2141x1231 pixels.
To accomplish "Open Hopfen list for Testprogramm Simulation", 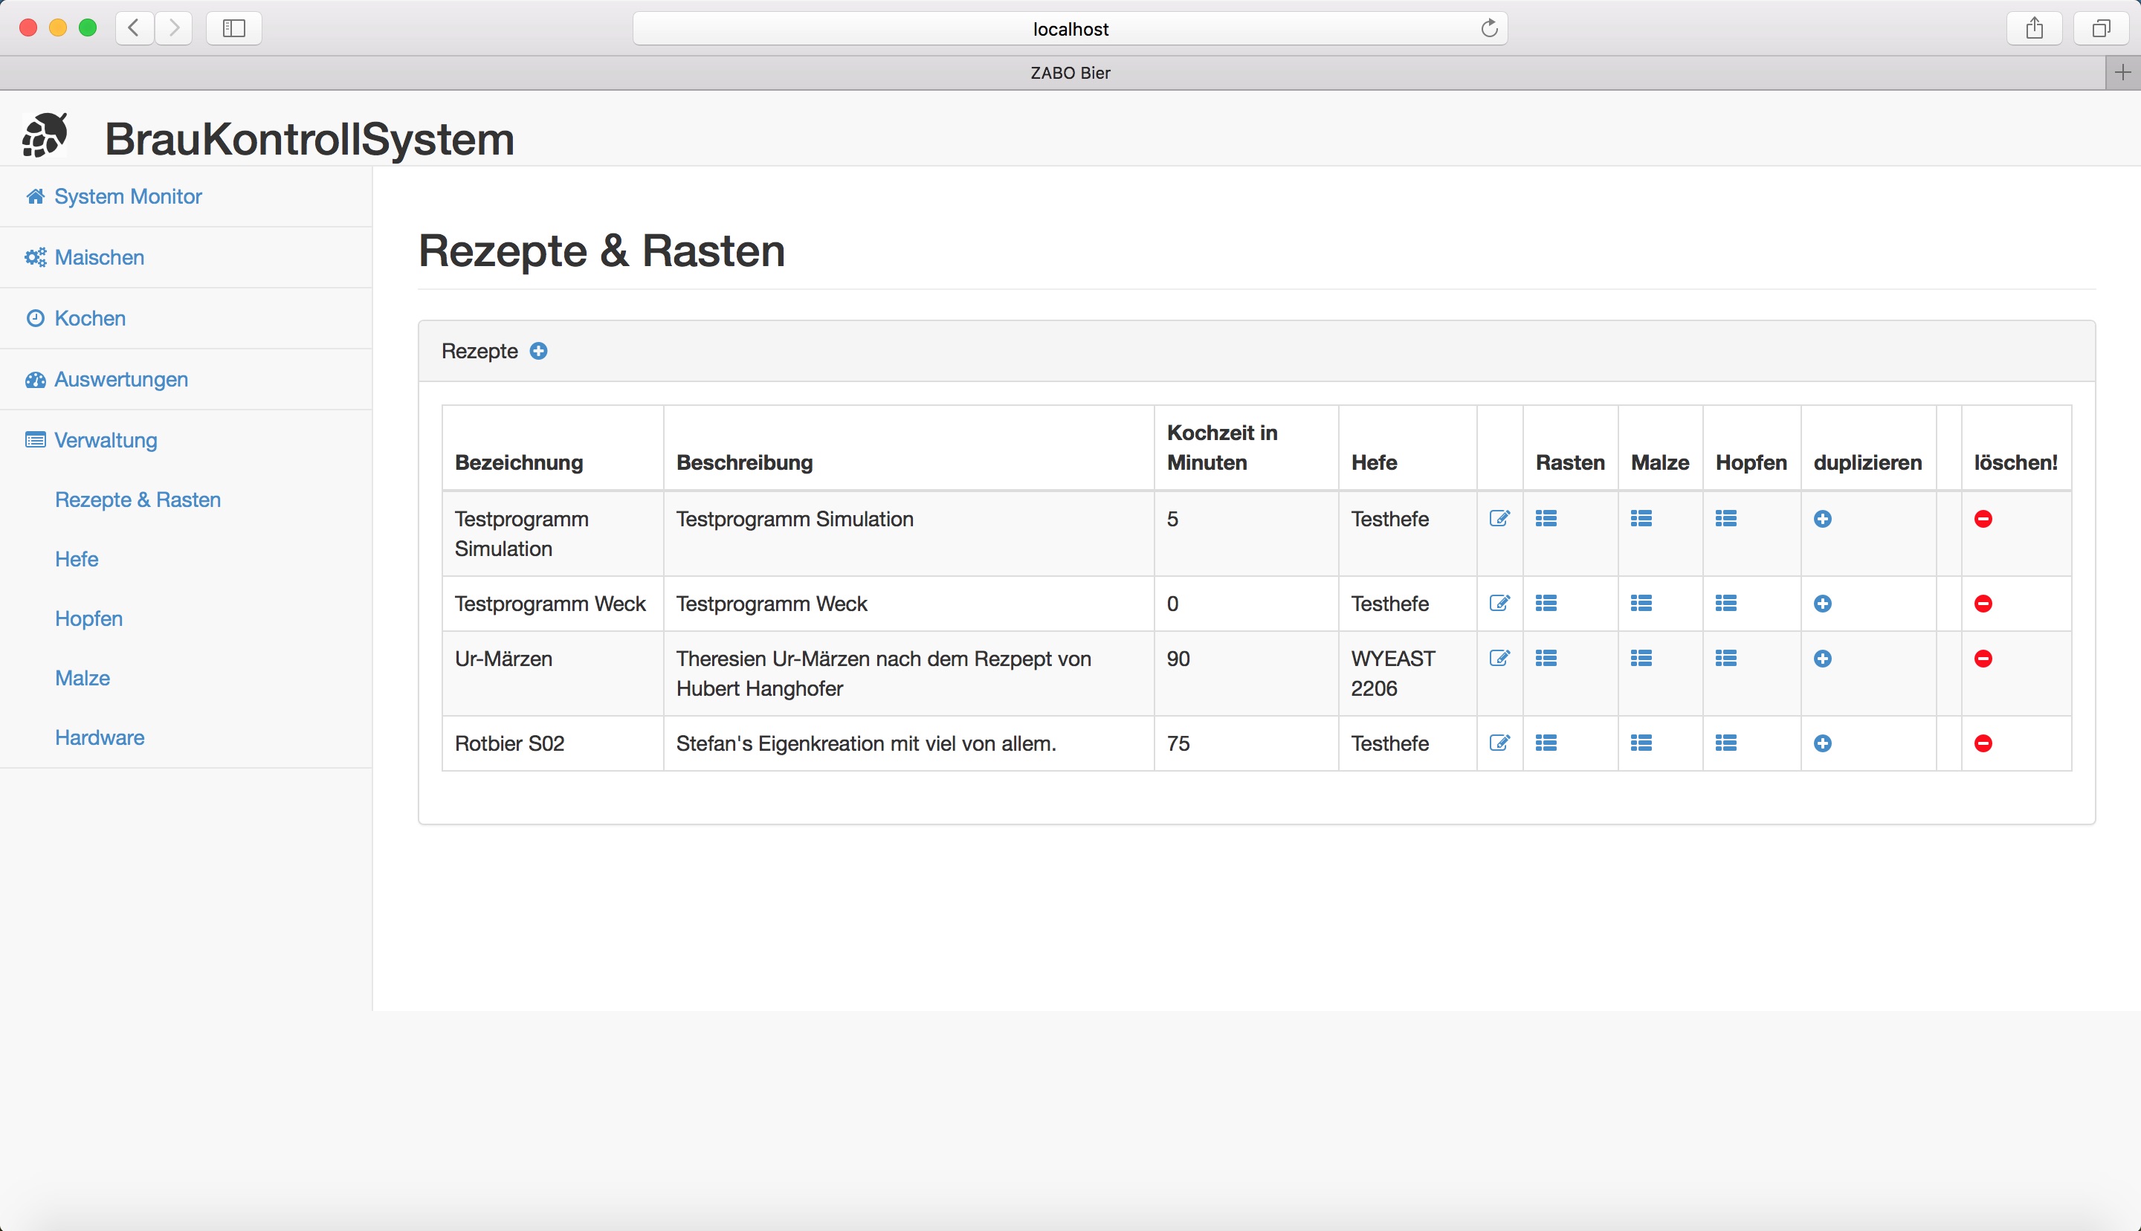I will pos(1726,518).
